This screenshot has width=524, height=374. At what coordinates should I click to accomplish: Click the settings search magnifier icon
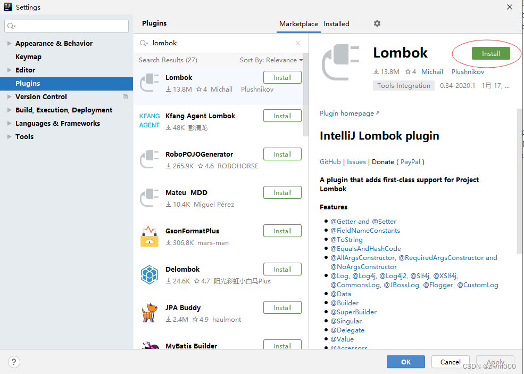click(x=11, y=26)
